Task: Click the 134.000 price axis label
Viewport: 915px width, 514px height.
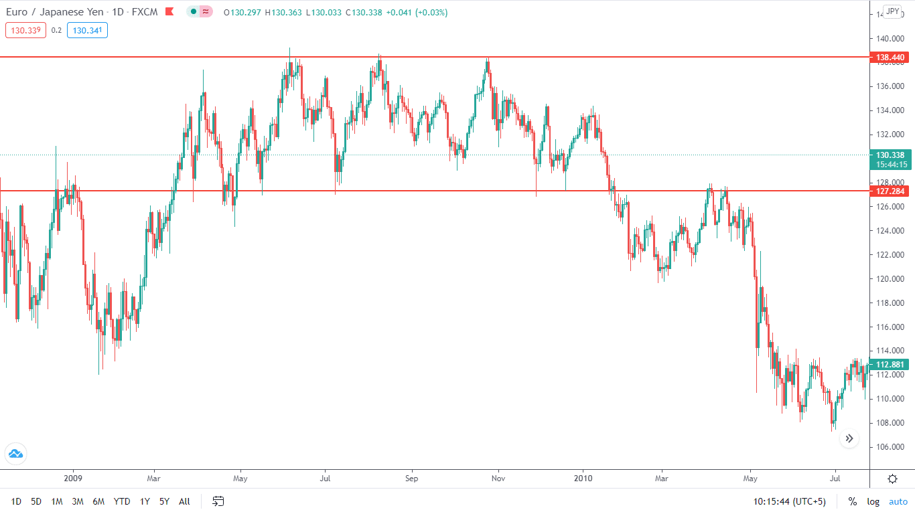Action: [x=889, y=110]
